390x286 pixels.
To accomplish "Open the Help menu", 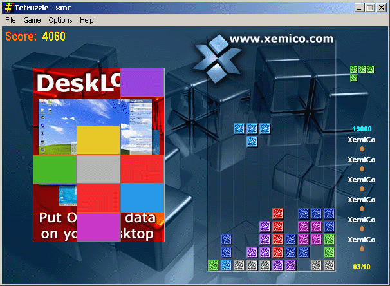I will pyautogui.click(x=86, y=20).
